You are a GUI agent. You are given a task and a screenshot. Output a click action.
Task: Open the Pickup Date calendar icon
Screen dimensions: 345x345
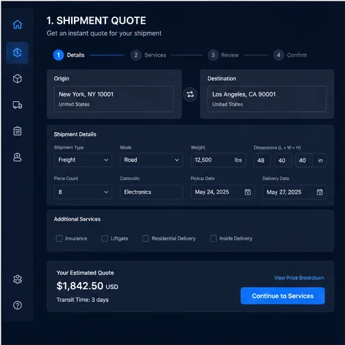(248, 192)
